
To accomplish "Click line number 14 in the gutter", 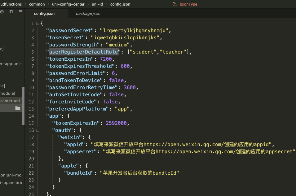I will (x=31, y=116).
